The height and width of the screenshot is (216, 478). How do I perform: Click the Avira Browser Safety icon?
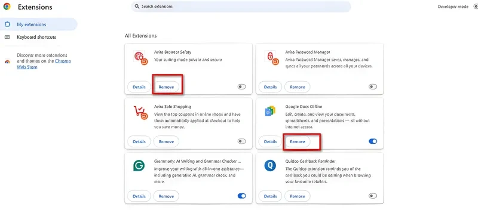(x=140, y=58)
